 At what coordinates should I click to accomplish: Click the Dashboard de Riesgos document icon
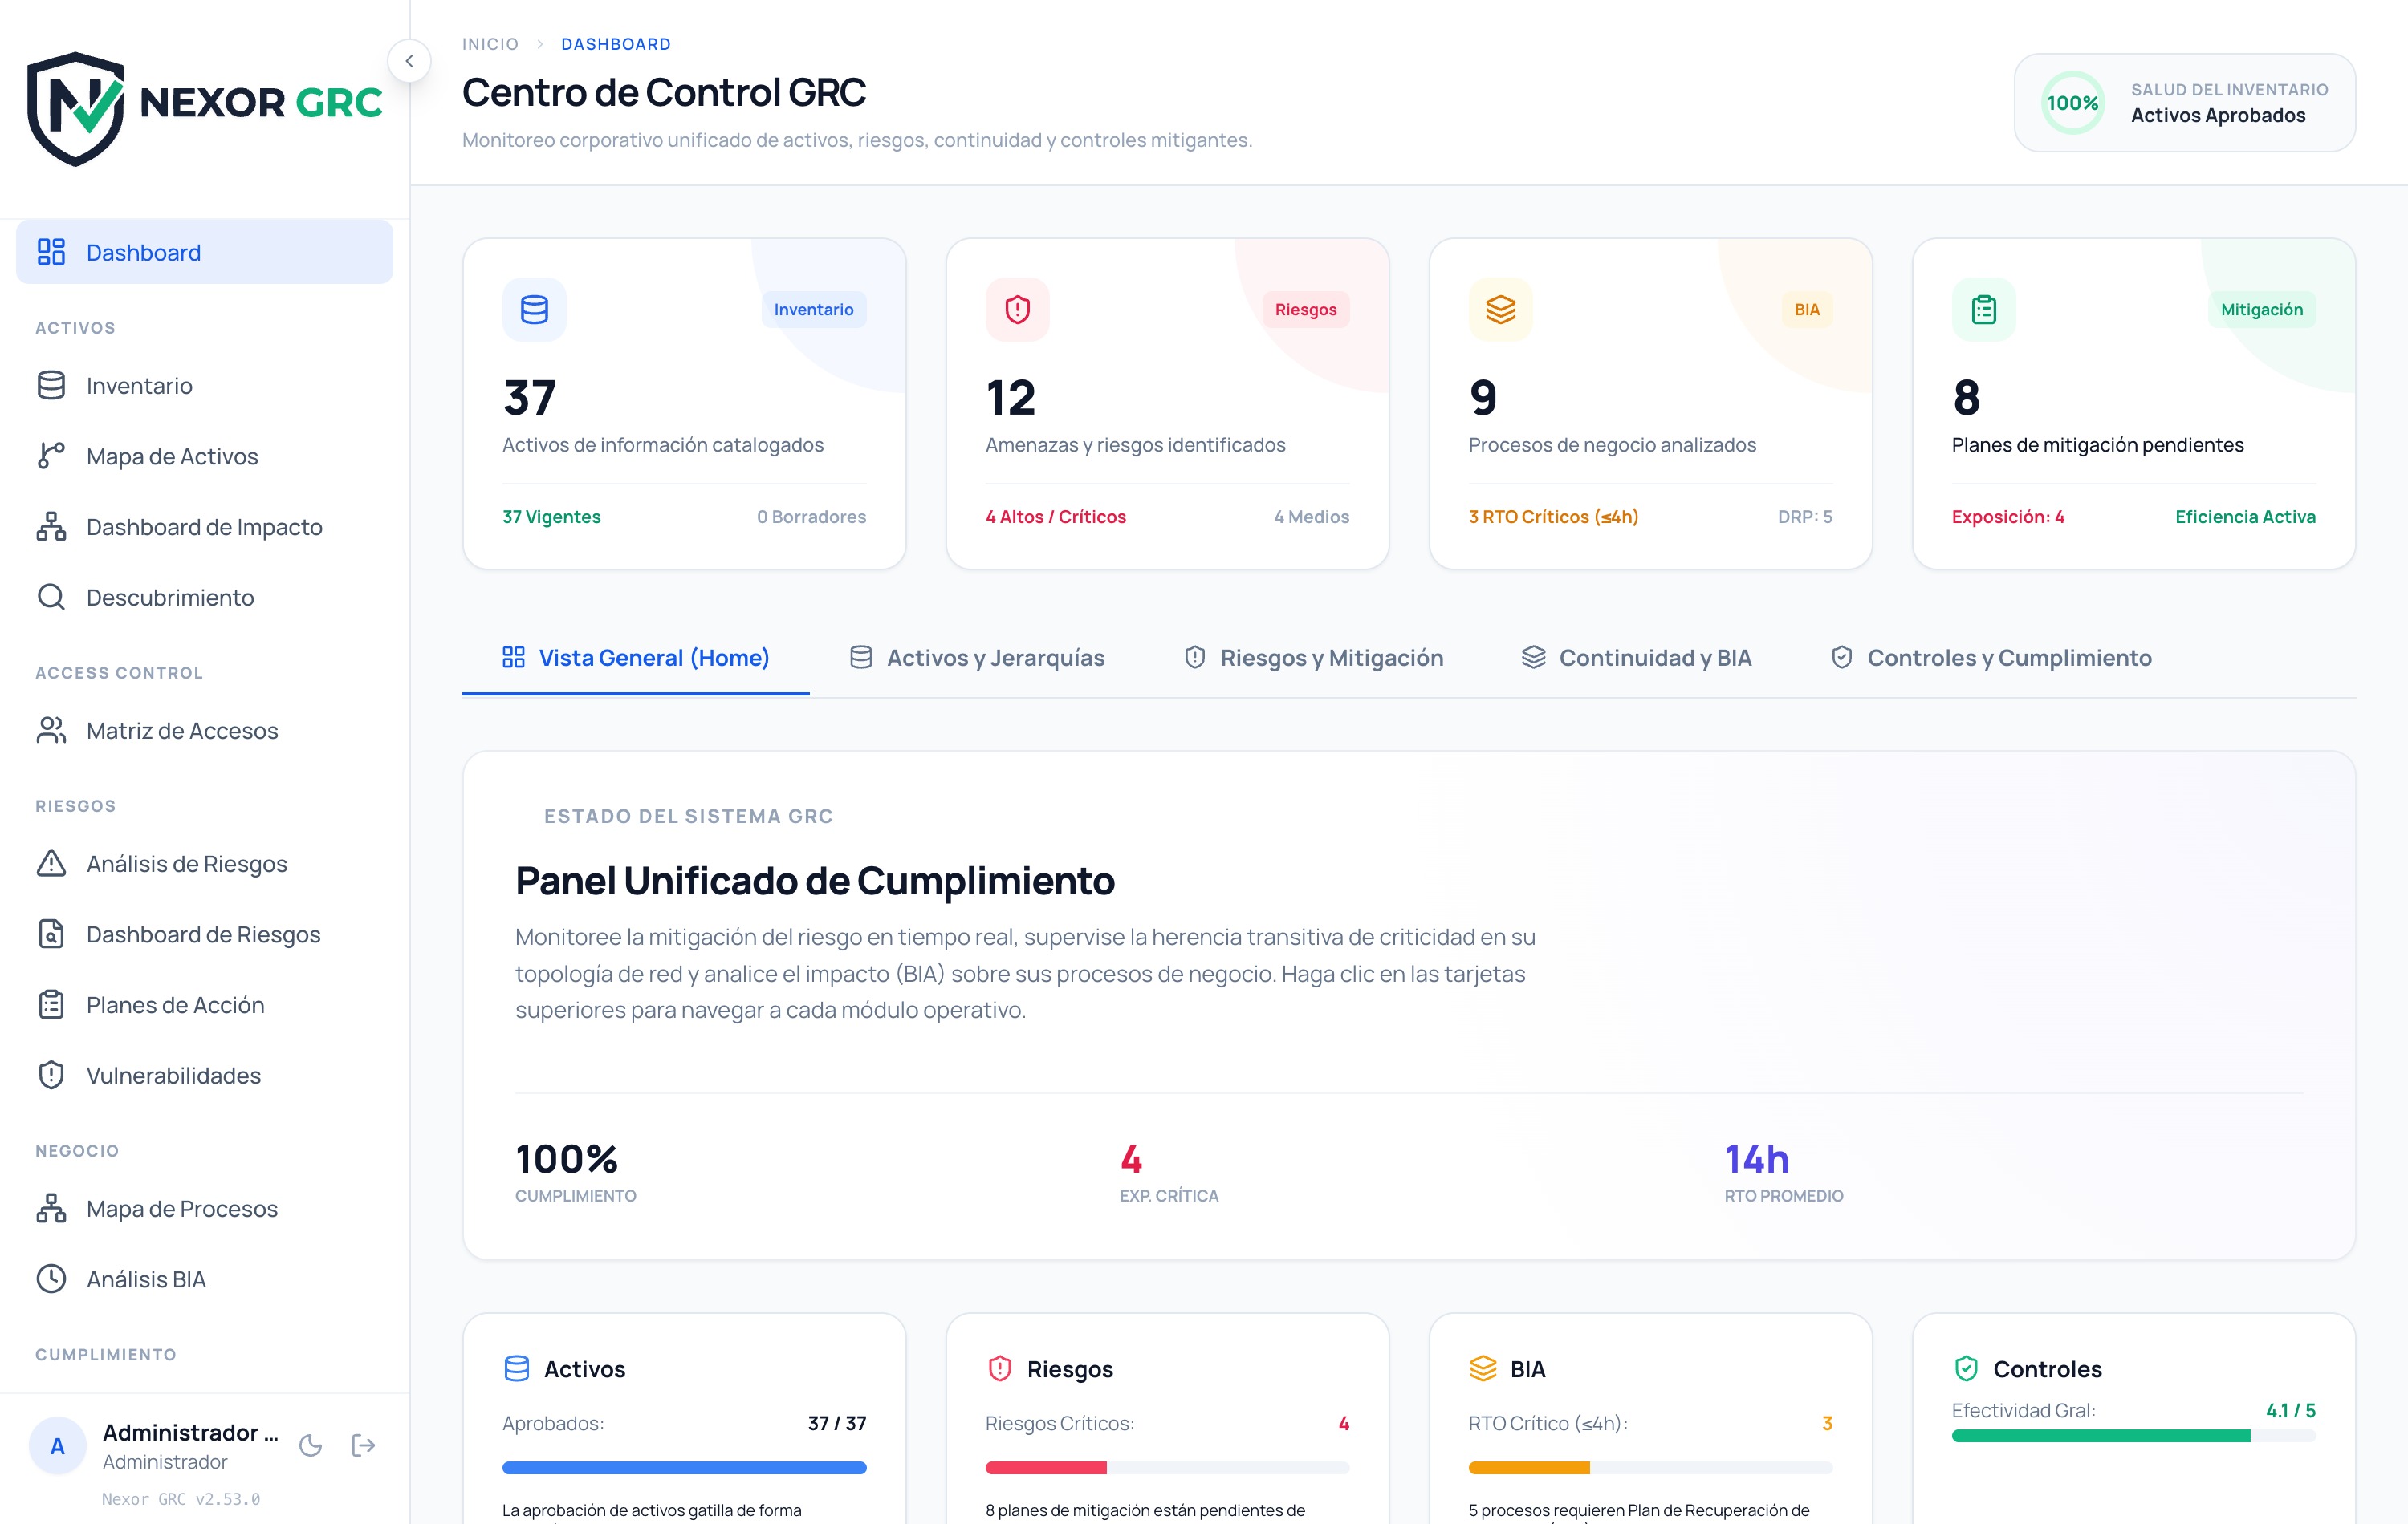(51, 934)
